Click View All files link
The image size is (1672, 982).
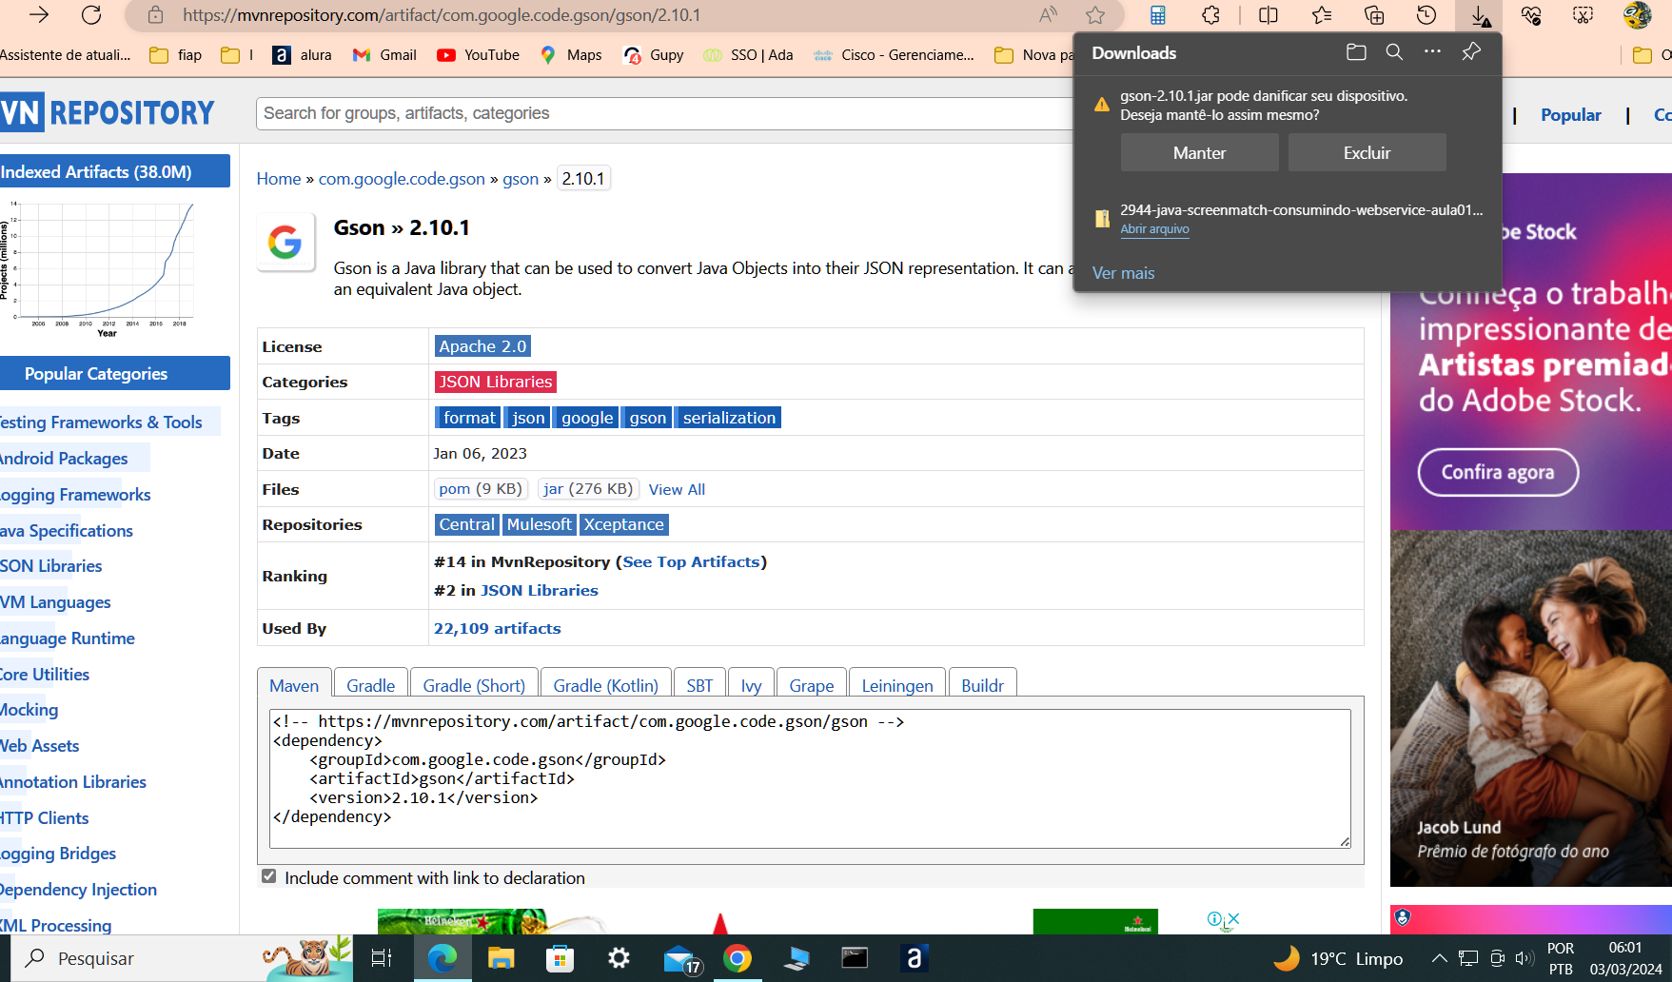(677, 489)
